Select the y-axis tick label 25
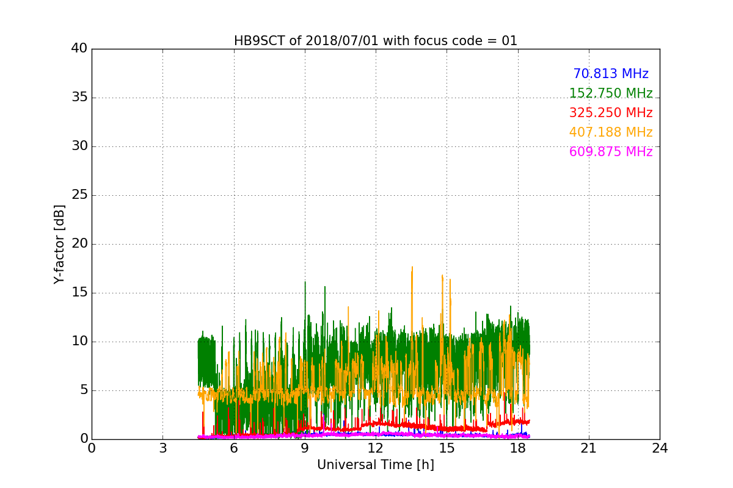This screenshot has height=488, width=733. click(79, 195)
